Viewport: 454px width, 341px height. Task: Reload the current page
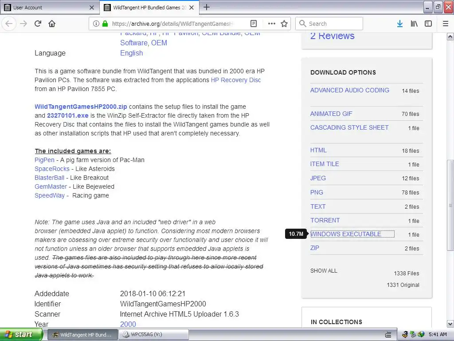click(38, 24)
